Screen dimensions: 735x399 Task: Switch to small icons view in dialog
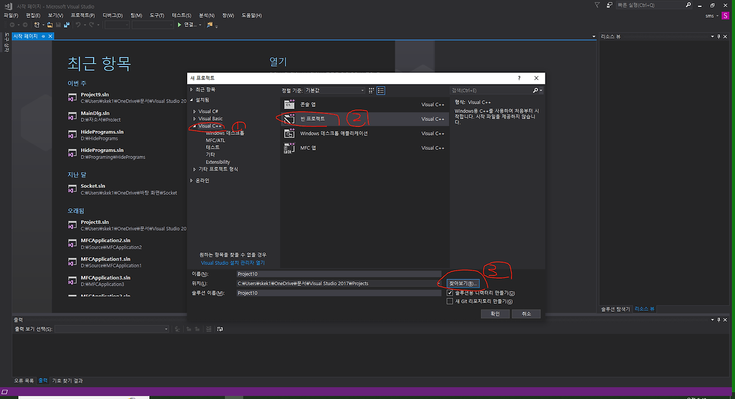[372, 90]
